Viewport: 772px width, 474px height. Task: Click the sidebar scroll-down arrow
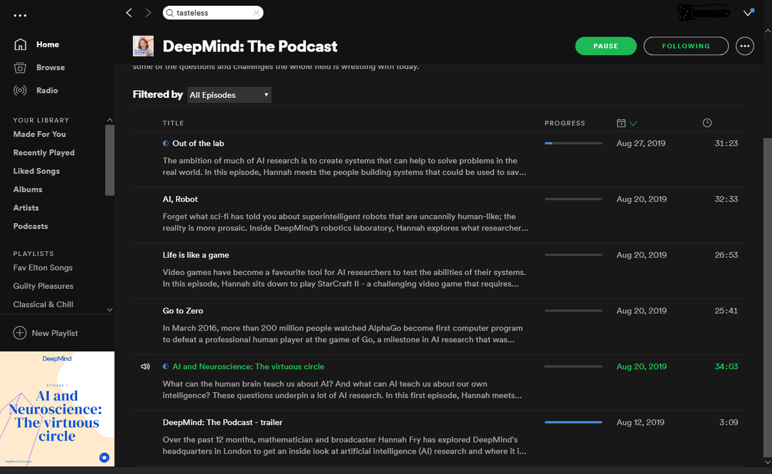pyautogui.click(x=109, y=310)
